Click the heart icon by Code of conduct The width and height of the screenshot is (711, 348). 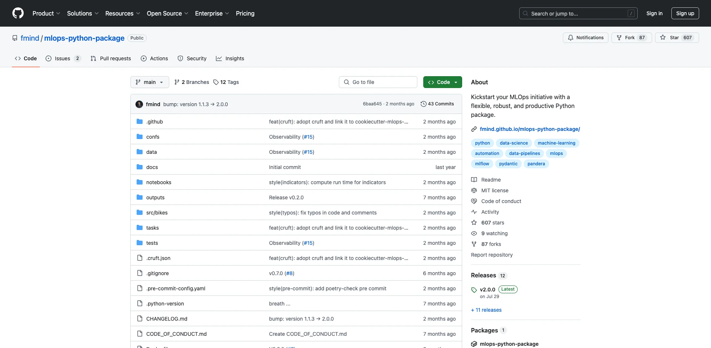(474, 201)
